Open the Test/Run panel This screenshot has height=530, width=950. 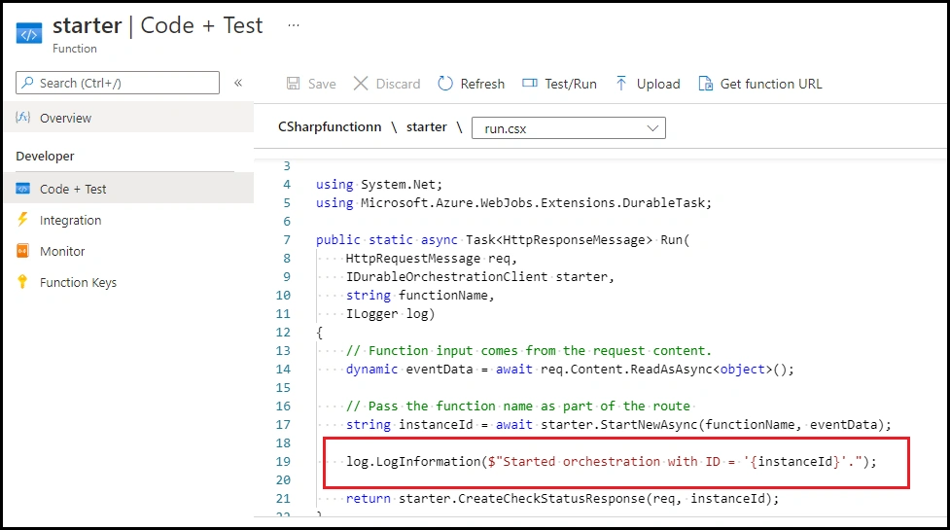559,84
